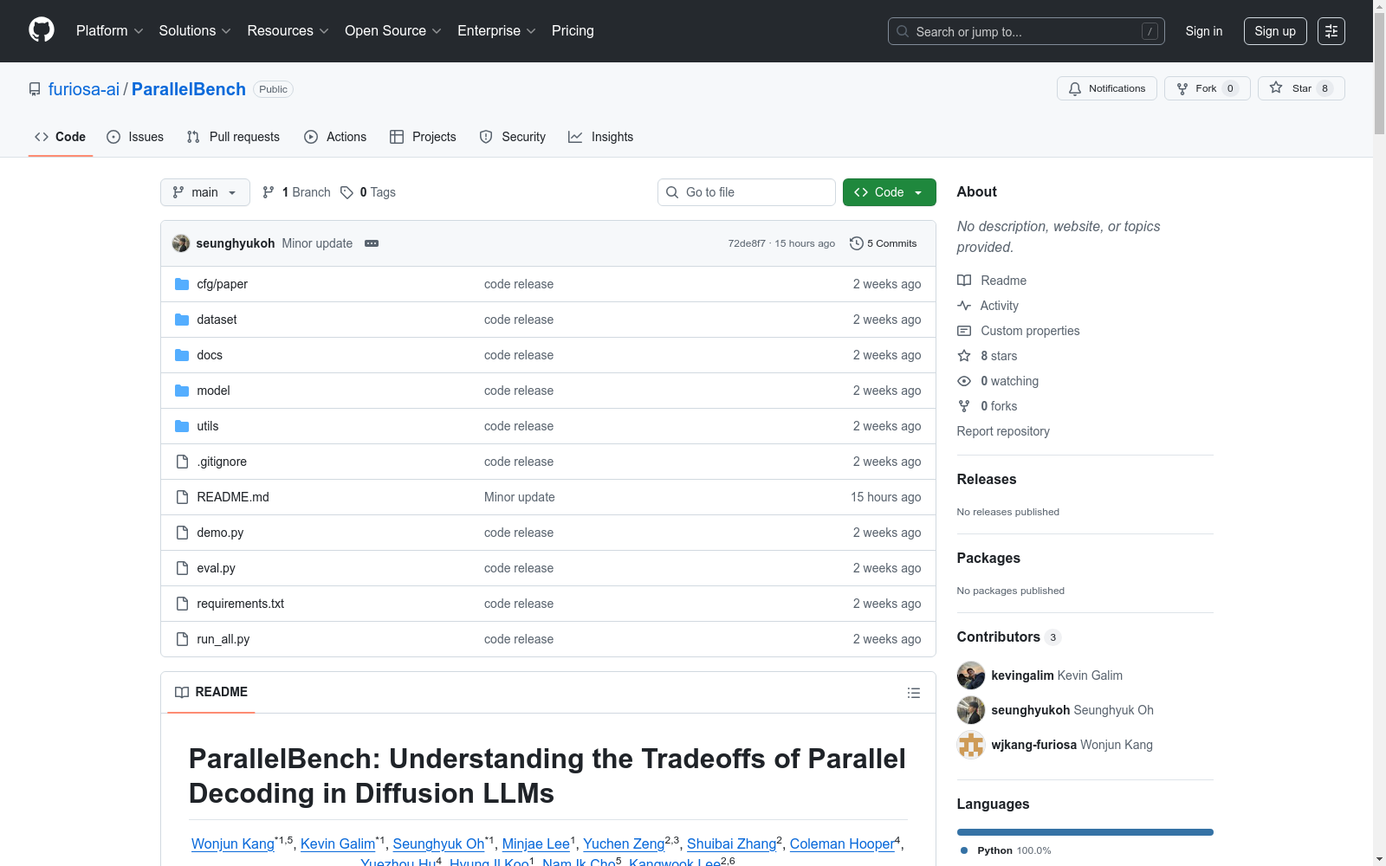Click the Activity pulse icon
1386x866 pixels.
[x=964, y=306]
